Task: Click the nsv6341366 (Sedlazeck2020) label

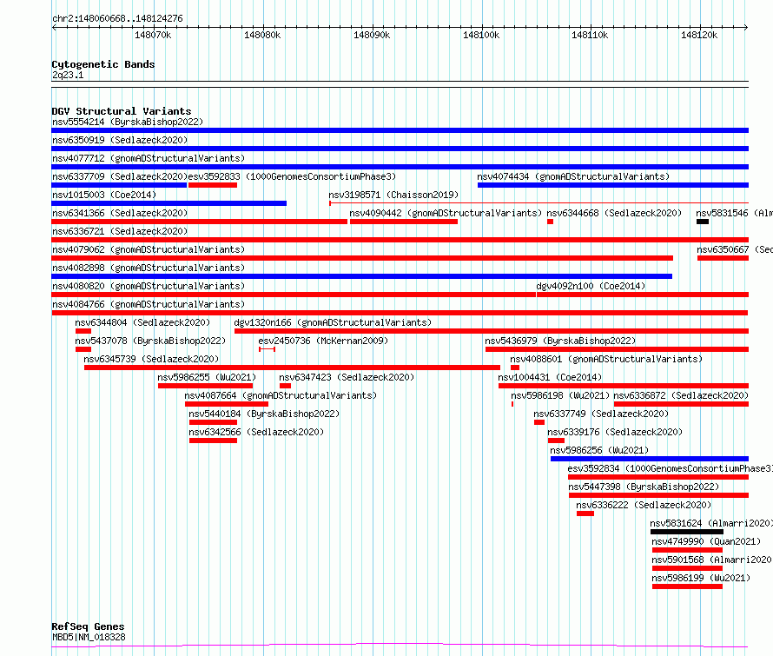Action: point(120,213)
